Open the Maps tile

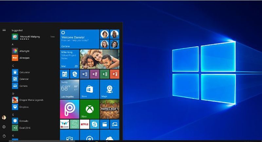pyautogui.click(x=109, y=89)
